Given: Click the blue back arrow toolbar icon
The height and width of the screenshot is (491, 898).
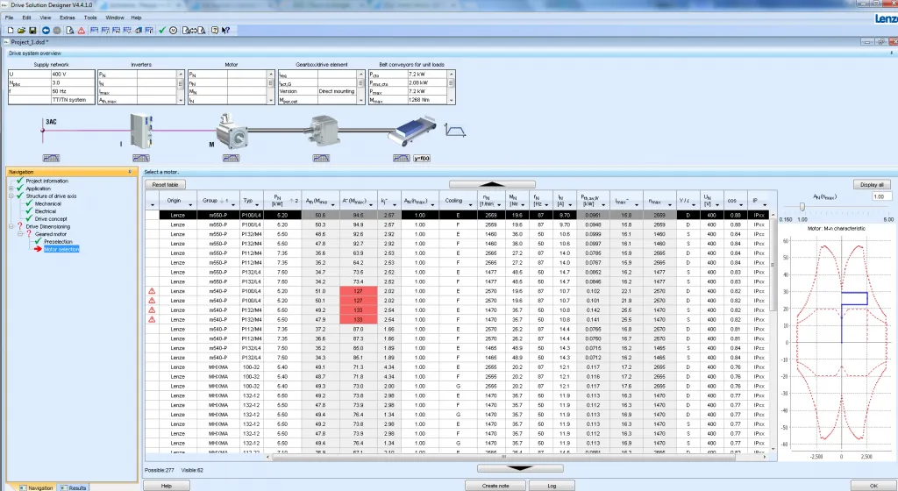Looking at the screenshot, I should [x=46, y=30].
